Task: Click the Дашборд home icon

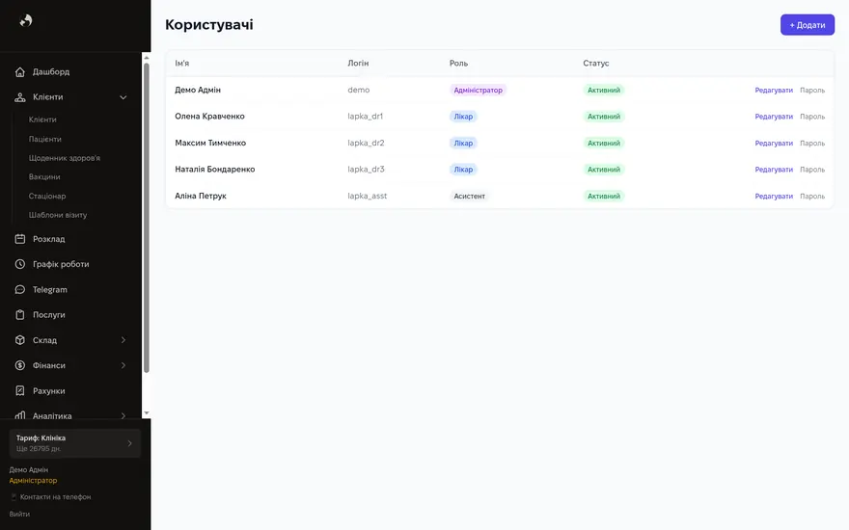Action: tap(20, 72)
